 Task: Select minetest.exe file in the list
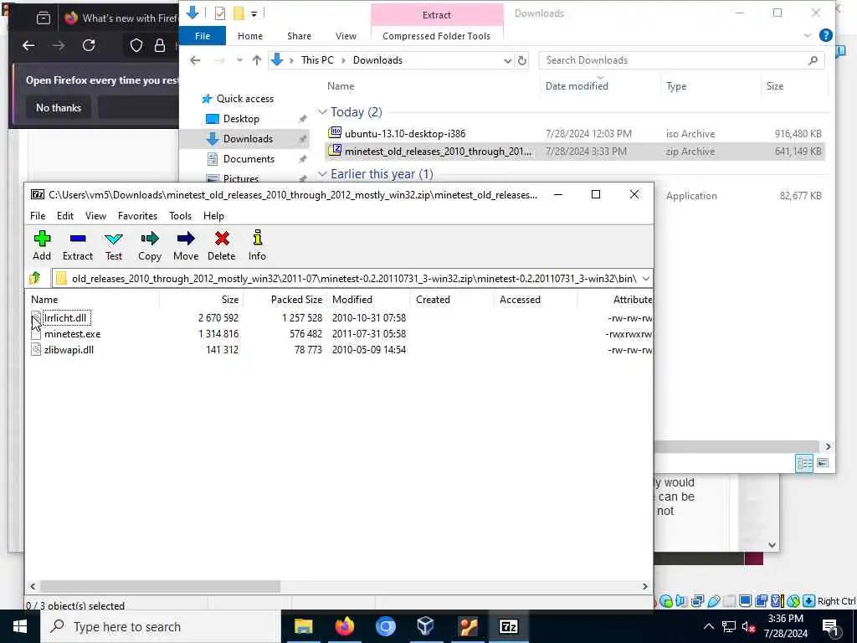72,333
